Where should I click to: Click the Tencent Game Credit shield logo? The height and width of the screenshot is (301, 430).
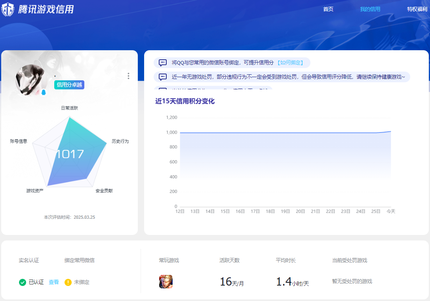pyautogui.click(x=8, y=9)
